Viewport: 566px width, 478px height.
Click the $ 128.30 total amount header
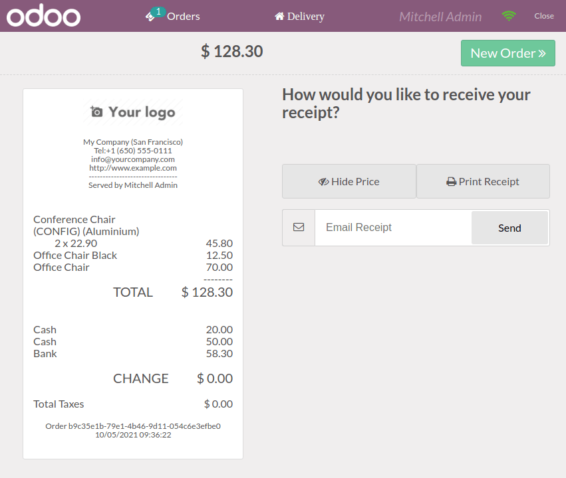231,51
